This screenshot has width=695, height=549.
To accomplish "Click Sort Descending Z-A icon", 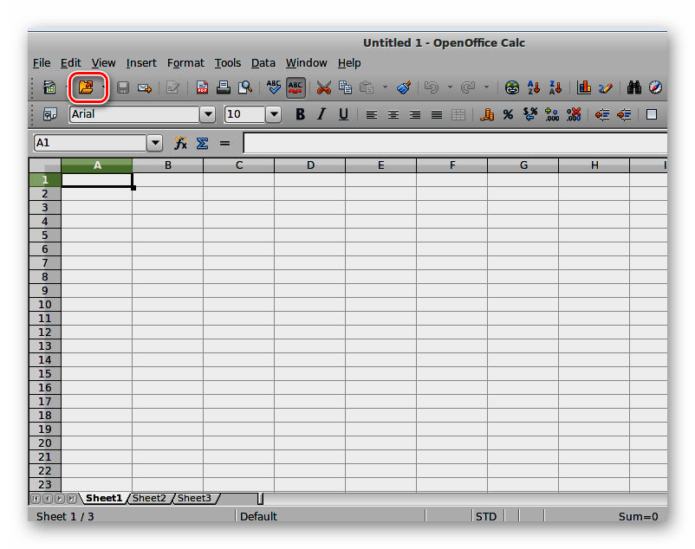I will pyautogui.click(x=555, y=87).
